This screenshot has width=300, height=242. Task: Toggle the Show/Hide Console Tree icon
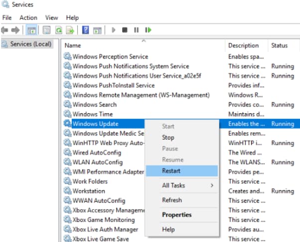tap(31, 30)
